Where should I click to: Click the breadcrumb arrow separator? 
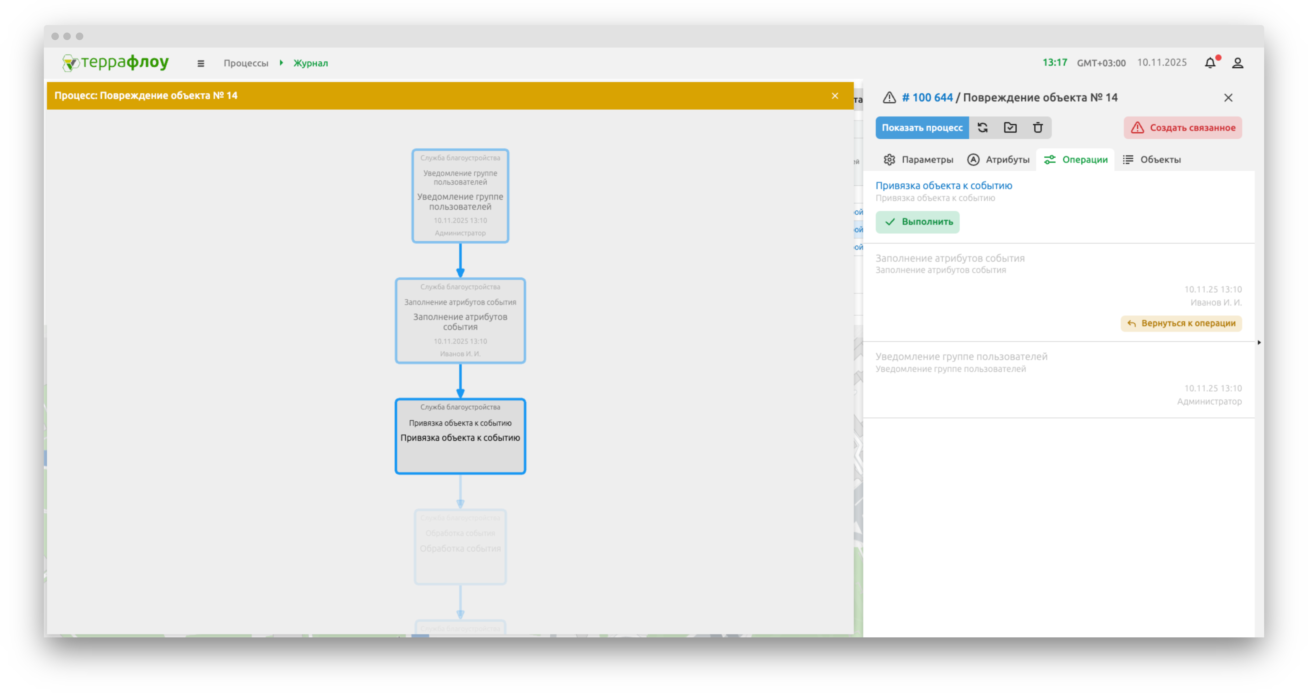click(281, 63)
